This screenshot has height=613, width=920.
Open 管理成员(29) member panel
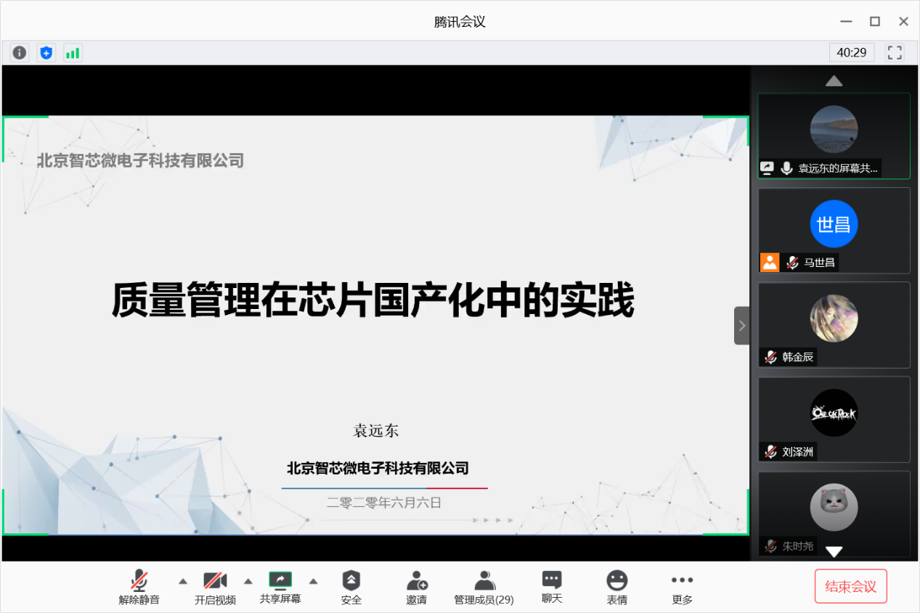(484, 587)
